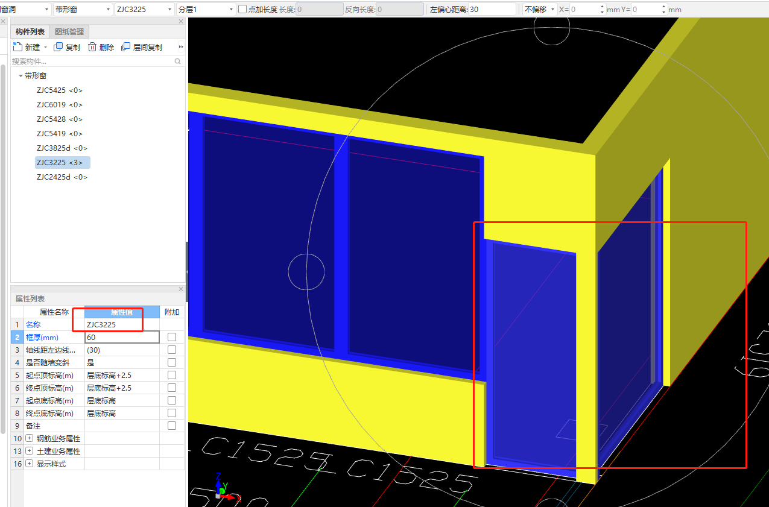This screenshot has width=769, height=507.
Task: Click the 框厚 value cell 60
Action: click(x=122, y=337)
